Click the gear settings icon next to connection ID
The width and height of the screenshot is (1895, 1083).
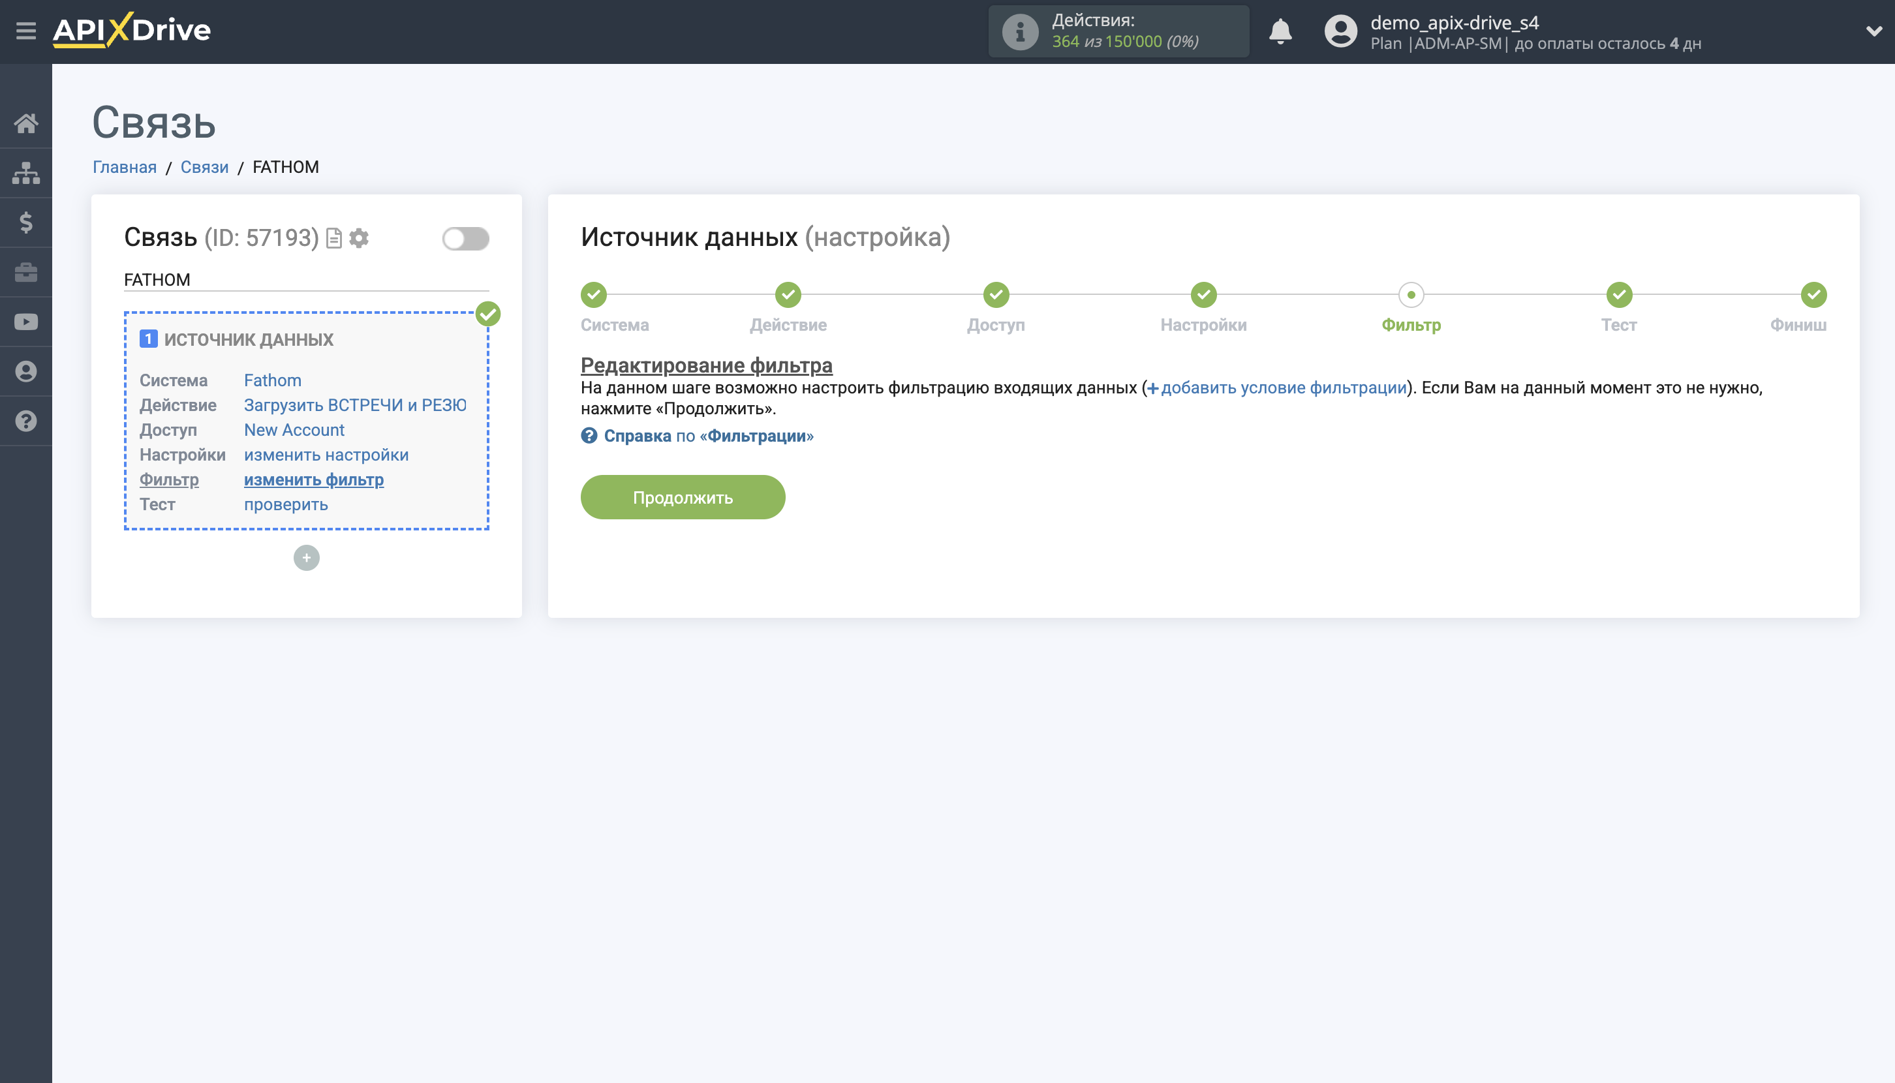coord(360,238)
